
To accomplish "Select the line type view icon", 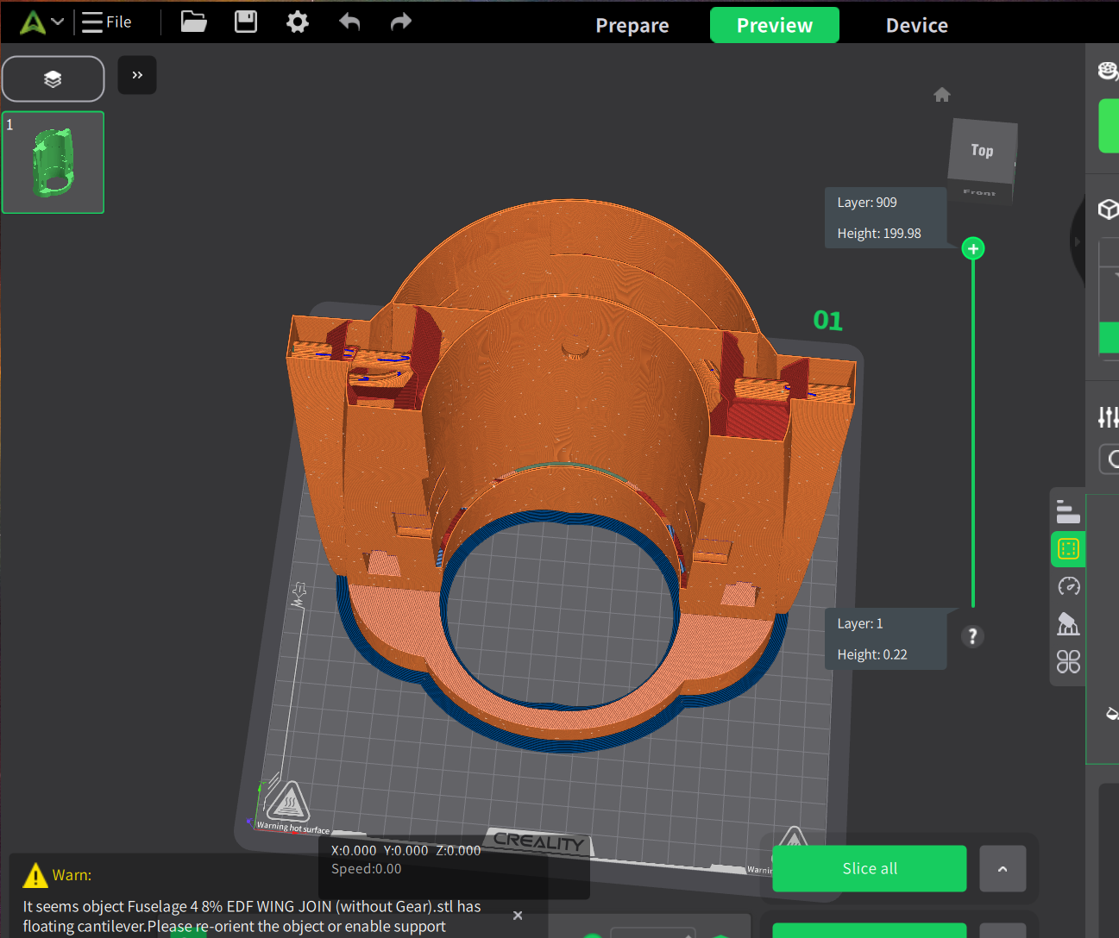I will click(1068, 512).
